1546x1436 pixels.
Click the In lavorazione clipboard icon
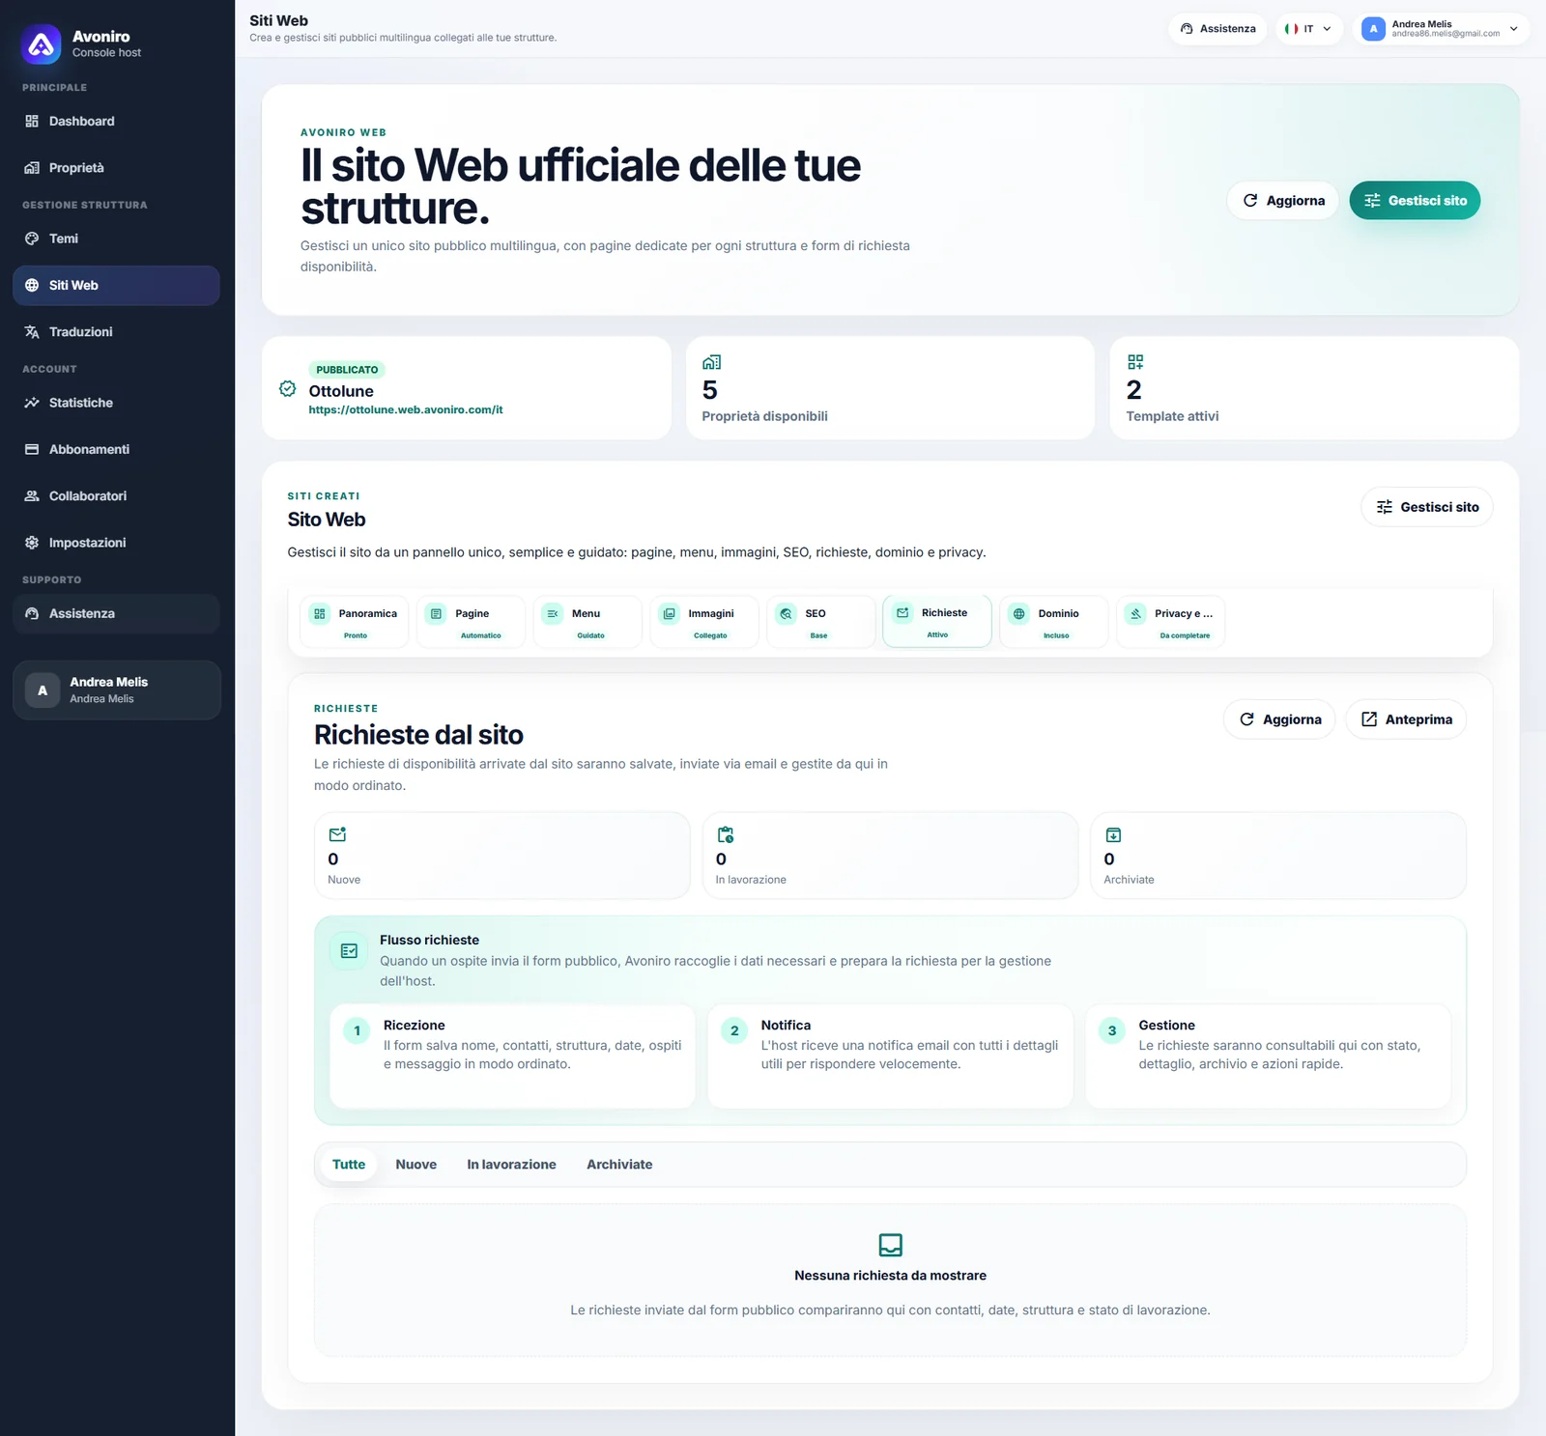click(726, 834)
